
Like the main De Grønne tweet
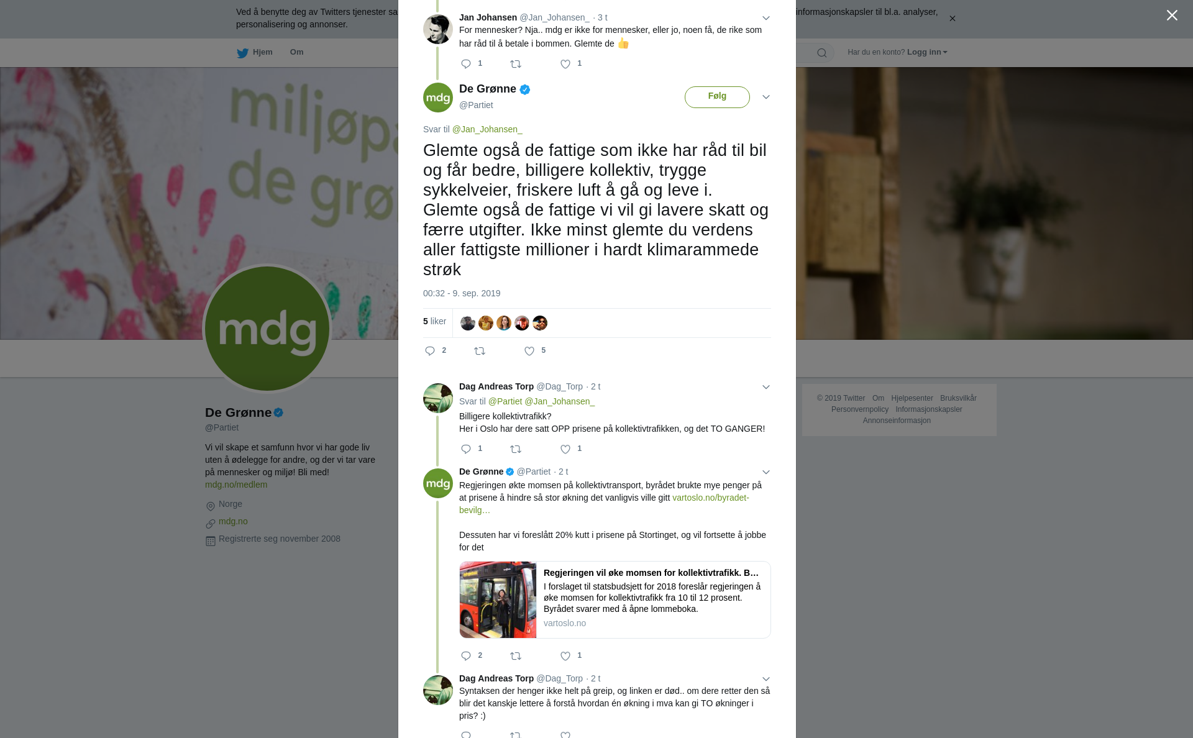pyautogui.click(x=529, y=352)
